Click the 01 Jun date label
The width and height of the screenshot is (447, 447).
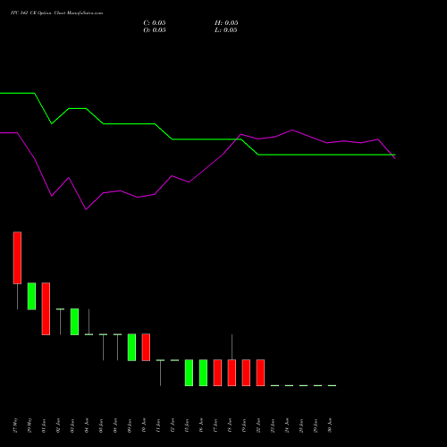tap(44, 426)
